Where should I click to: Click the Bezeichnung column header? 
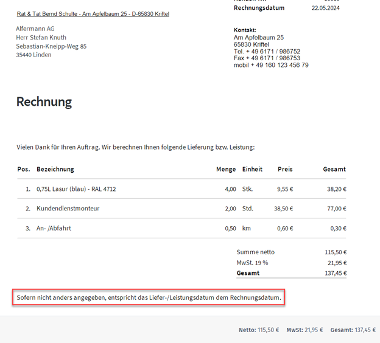[x=55, y=169]
